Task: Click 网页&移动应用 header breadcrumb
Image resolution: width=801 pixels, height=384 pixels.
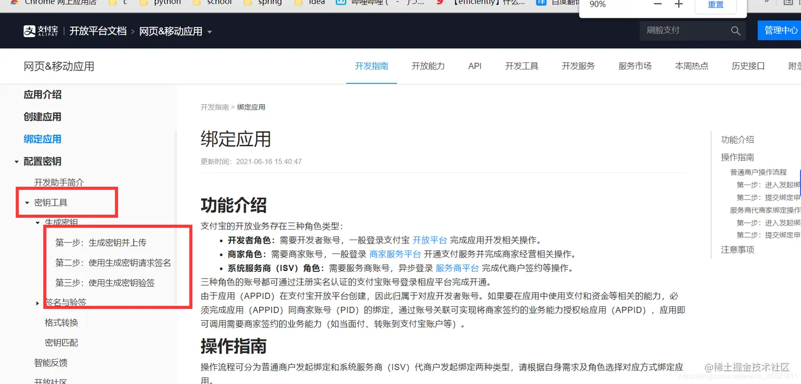Action: pos(171,31)
